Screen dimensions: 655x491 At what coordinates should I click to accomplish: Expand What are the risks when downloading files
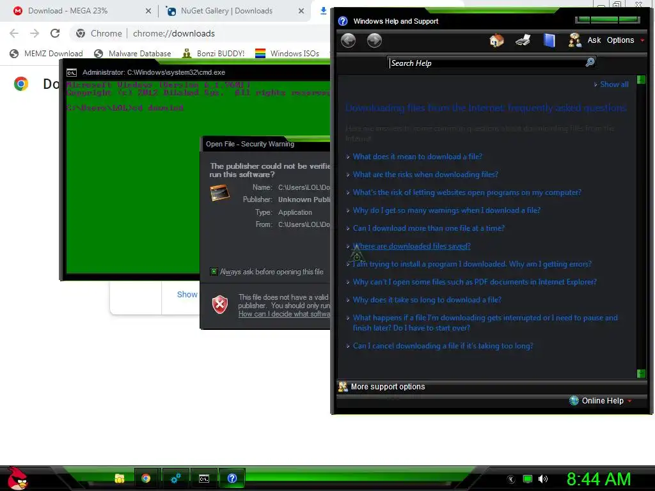[x=425, y=175]
